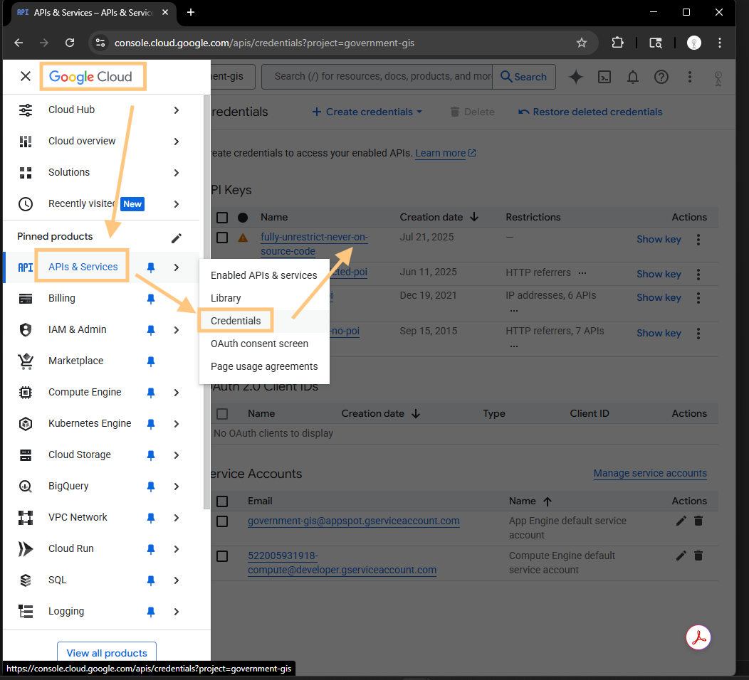749x680 pixels.
Task: Expand Kubernetes Engine submenu chevron
Action: pyautogui.click(x=177, y=424)
